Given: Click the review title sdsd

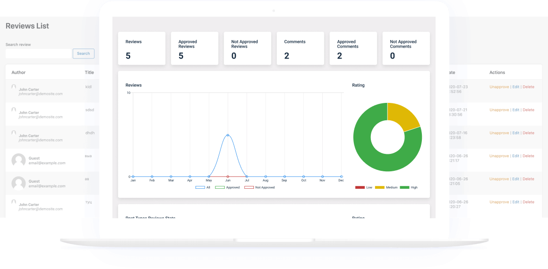Looking at the screenshot, I should click(x=90, y=109).
